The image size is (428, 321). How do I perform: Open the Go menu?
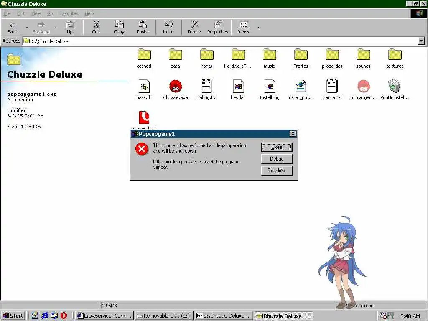click(x=50, y=13)
